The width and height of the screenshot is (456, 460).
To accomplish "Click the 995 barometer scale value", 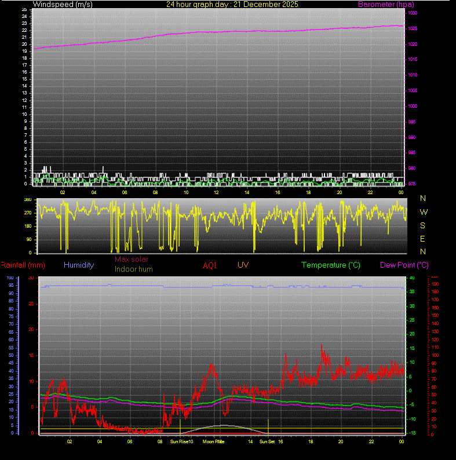I will click(x=412, y=122).
